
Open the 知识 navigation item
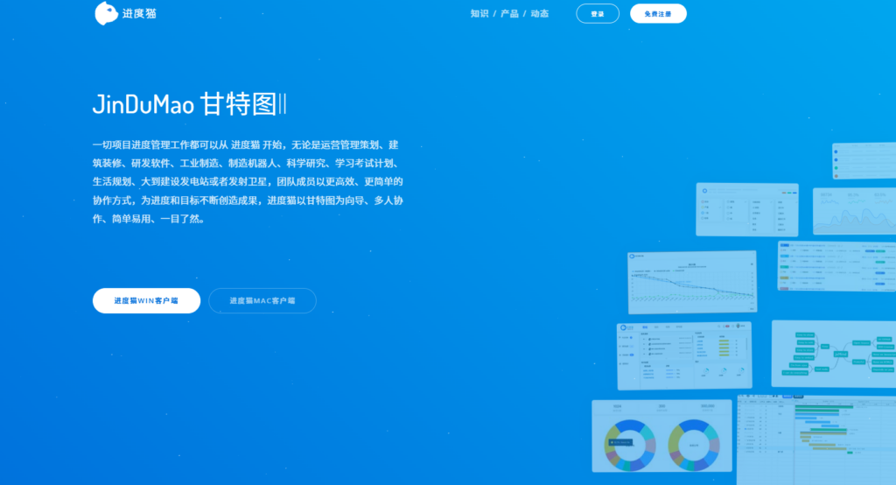click(x=479, y=14)
